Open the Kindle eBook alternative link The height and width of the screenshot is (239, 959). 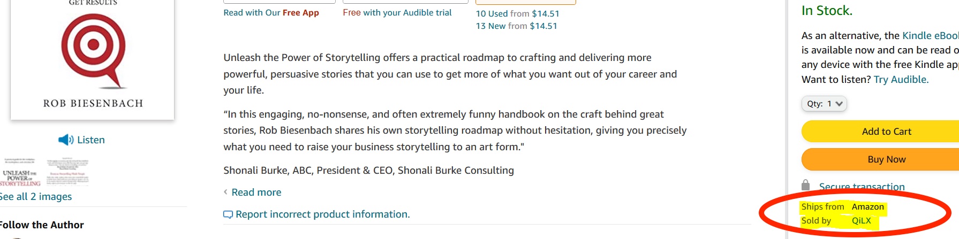click(930, 36)
